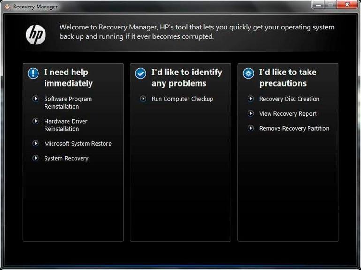
Task: Click the exclamation mark icon beside 'I need help immediately'
Action: [x=33, y=73]
